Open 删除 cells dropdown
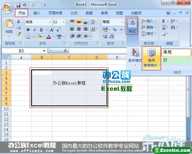Image resolution: width=192 pixels, height=154 pixels. point(149,27)
